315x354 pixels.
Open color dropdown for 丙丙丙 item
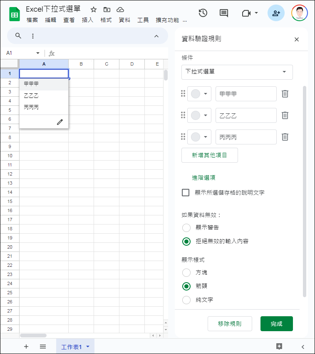tap(199, 137)
